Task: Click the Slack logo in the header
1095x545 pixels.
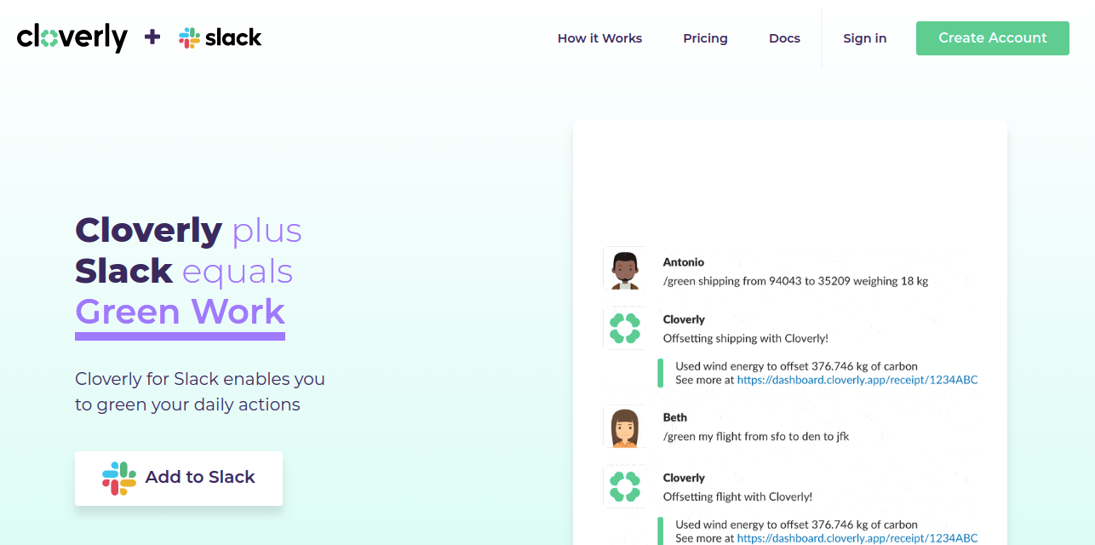Action: pos(221,37)
